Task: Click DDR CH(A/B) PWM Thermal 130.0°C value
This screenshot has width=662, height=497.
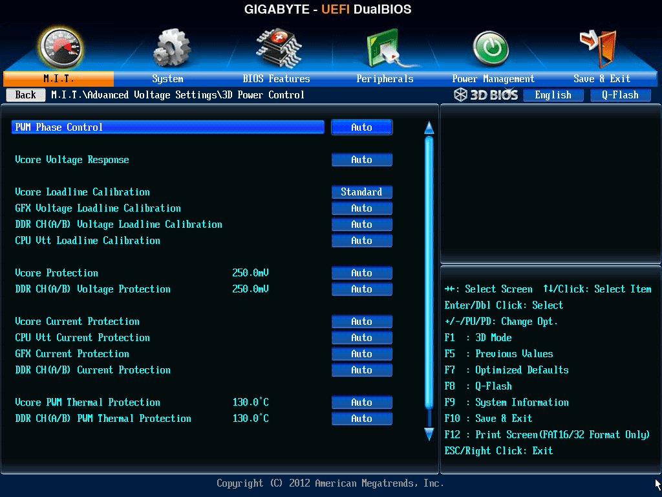Action: pyautogui.click(x=250, y=419)
